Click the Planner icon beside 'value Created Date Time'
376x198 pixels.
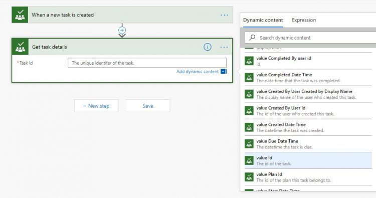249,127
